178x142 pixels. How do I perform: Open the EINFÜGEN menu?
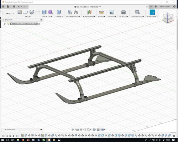(x=112, y=17)
